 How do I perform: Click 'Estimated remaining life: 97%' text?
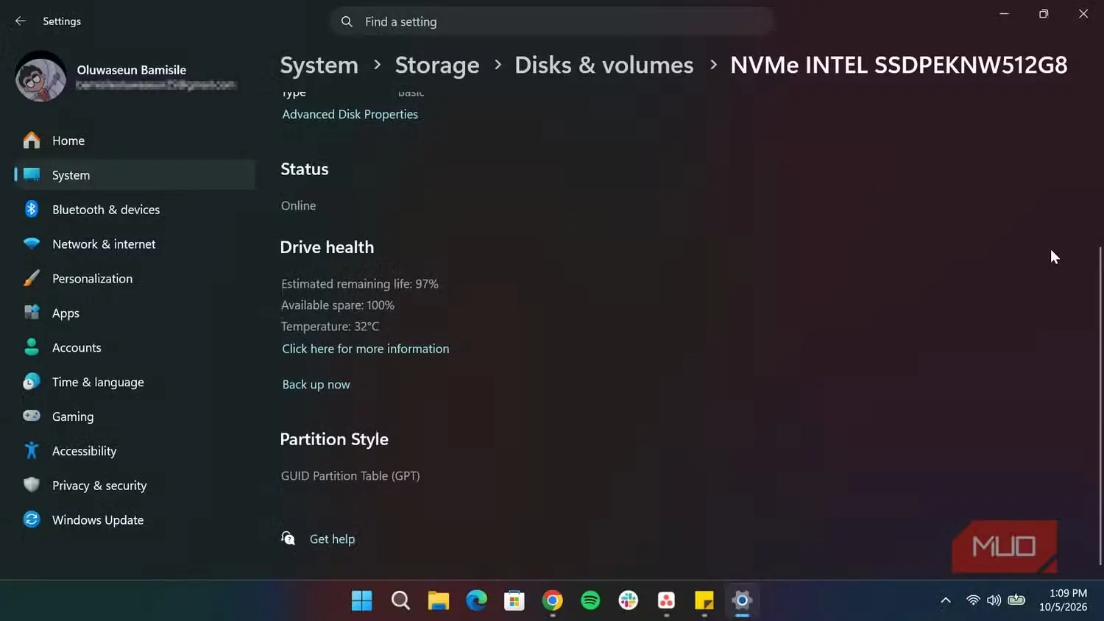pyautogui.click(x=360, y=284)
